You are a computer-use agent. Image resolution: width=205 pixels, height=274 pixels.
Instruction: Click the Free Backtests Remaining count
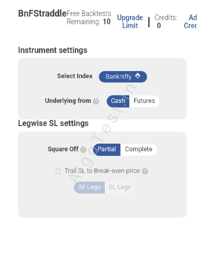(x=107, y=22)
